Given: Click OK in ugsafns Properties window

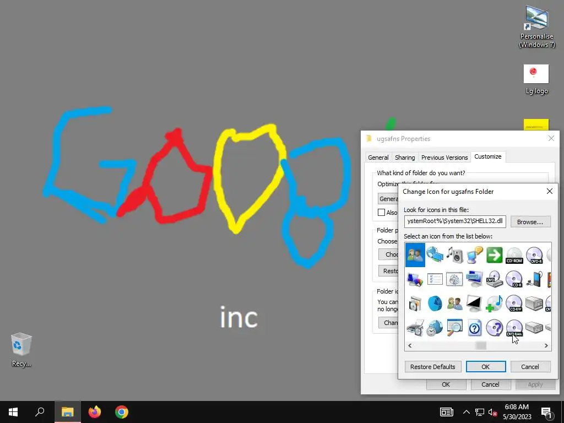Looking at the screenshot, I should pyautogui.click(x=446, y=384).
